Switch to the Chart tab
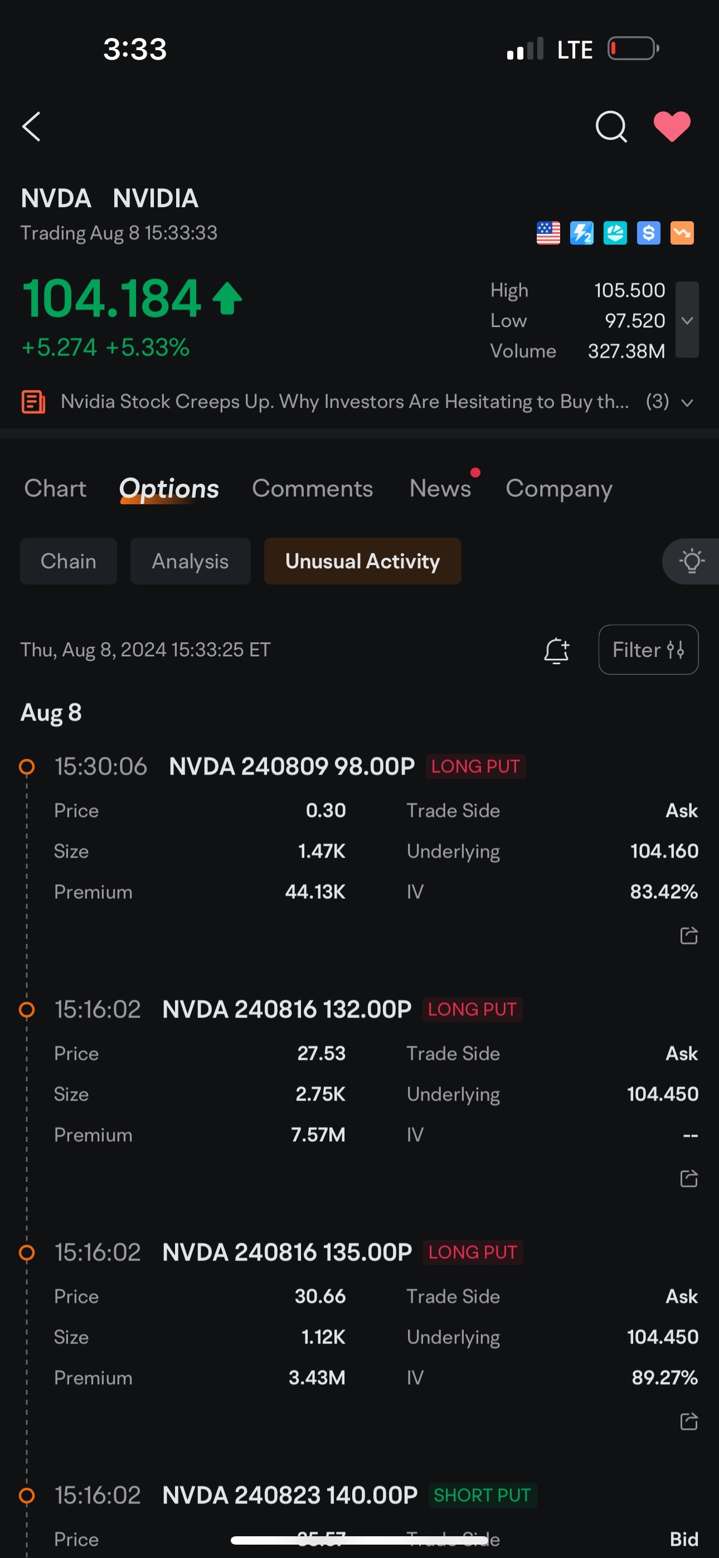The height and width of the screenshot is (1558, 719). click(x=55, y=488)
